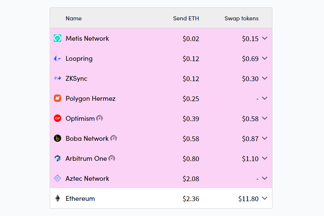This screenshot has height=216, width=324.
Task: Click the Name column header
Action: (73, 18)
